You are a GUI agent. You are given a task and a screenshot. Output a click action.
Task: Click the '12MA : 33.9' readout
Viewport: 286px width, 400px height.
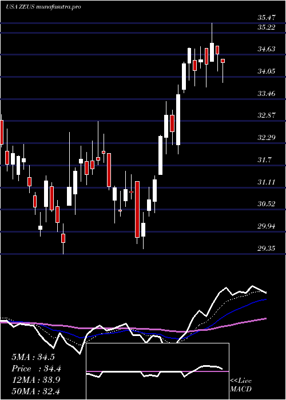tap(36, 380)
